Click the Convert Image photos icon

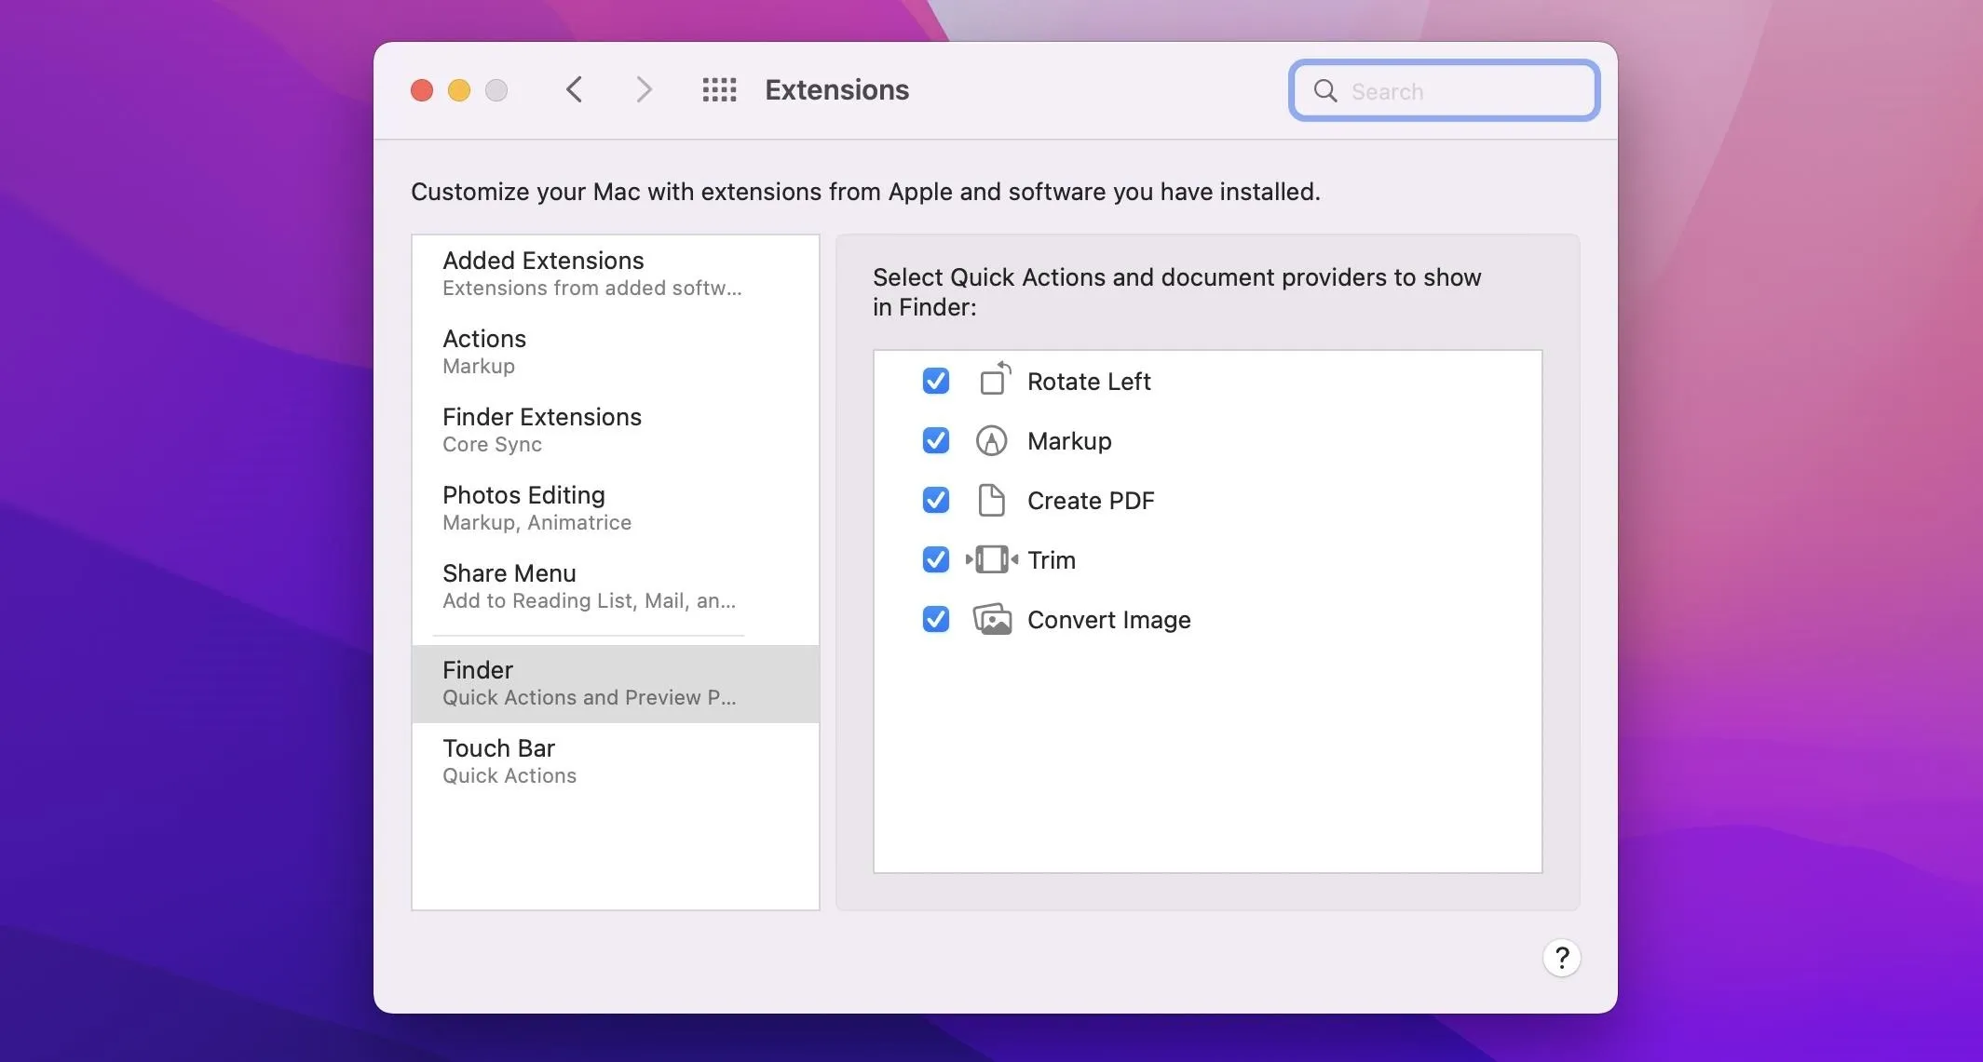pos(992,619)
